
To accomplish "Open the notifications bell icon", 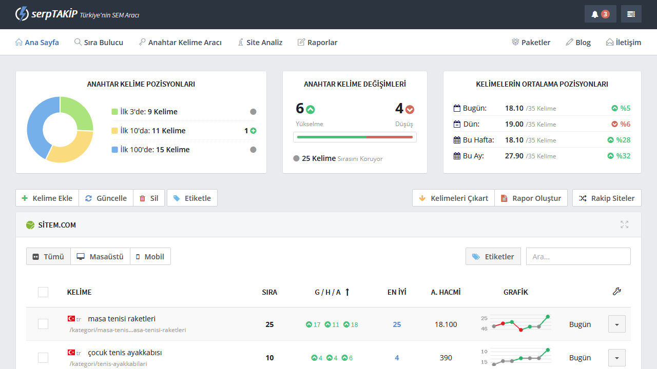I will 600,14.
